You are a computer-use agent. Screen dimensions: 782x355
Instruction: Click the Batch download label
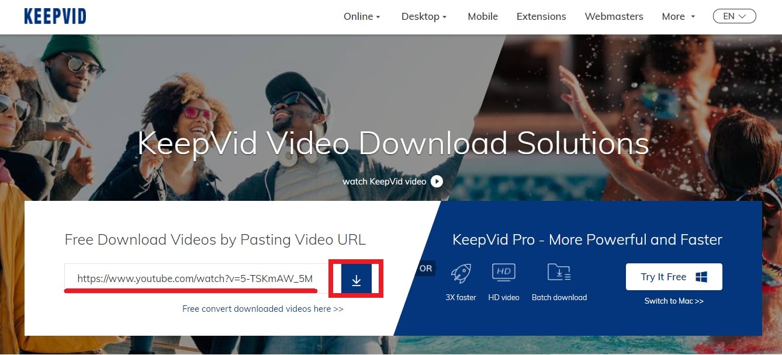point(559,297)
